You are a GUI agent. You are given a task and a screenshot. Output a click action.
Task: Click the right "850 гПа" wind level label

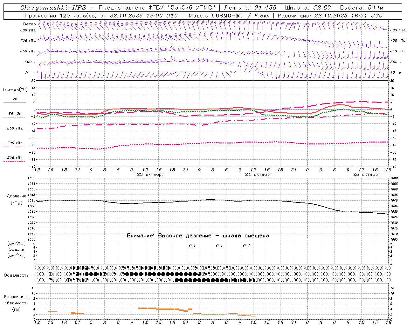[x=398, y=51]
